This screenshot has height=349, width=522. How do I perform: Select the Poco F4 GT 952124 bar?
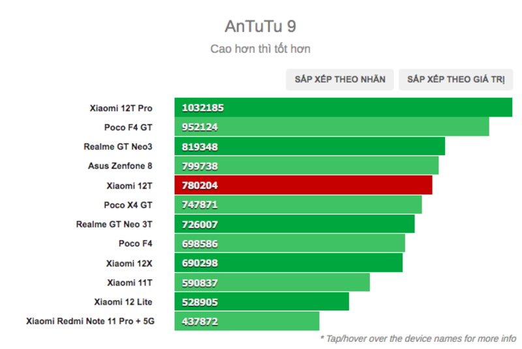[331, 127]
